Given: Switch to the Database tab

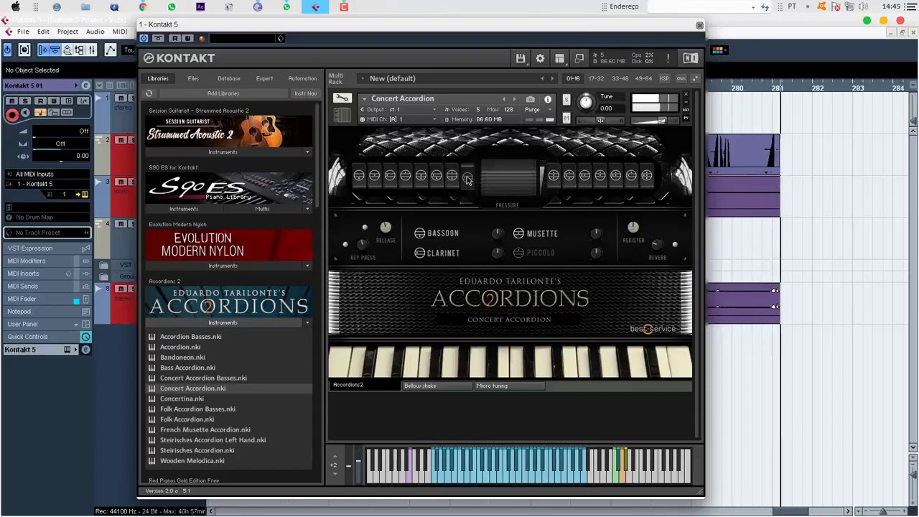Looking at the screenshot, I should click(229, 78).
